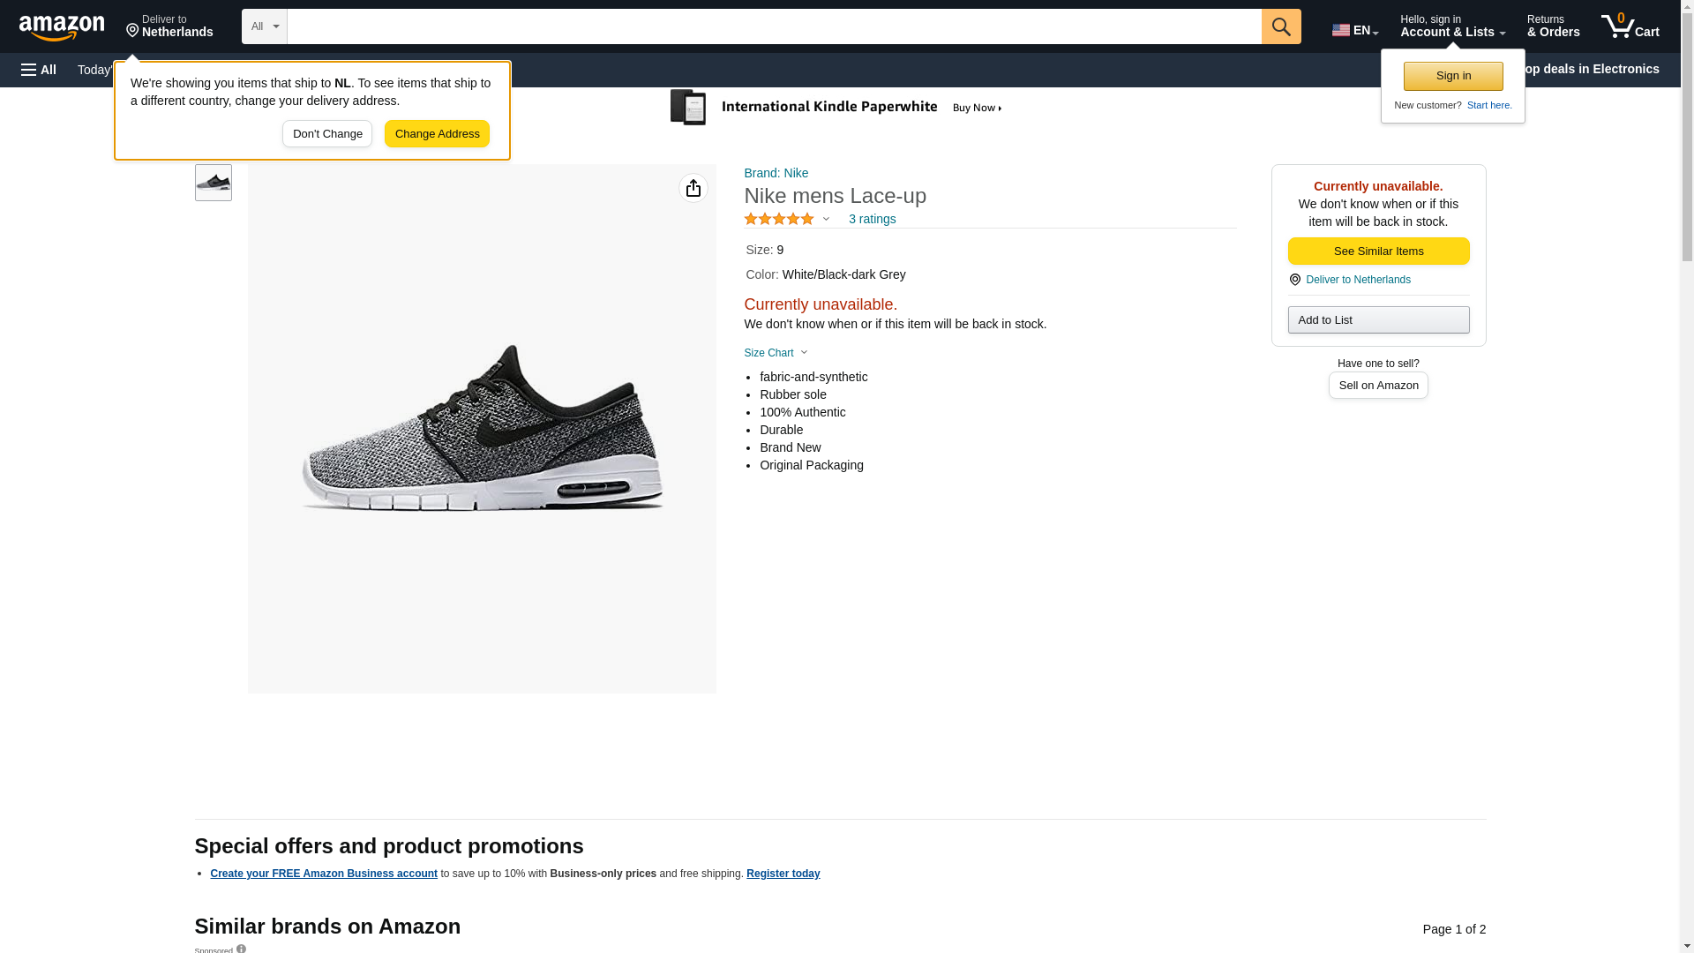Open the 3 ratings link

[872, 219]
